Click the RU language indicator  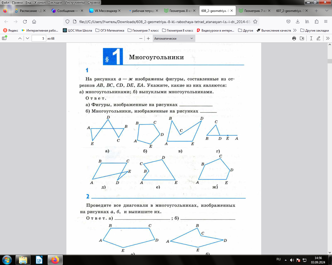pyautogui.click(x=279, y=259)
